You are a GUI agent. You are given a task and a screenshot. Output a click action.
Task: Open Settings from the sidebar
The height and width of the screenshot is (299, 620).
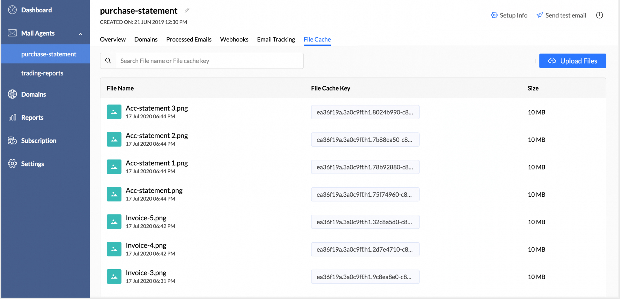tap(32, 164)
